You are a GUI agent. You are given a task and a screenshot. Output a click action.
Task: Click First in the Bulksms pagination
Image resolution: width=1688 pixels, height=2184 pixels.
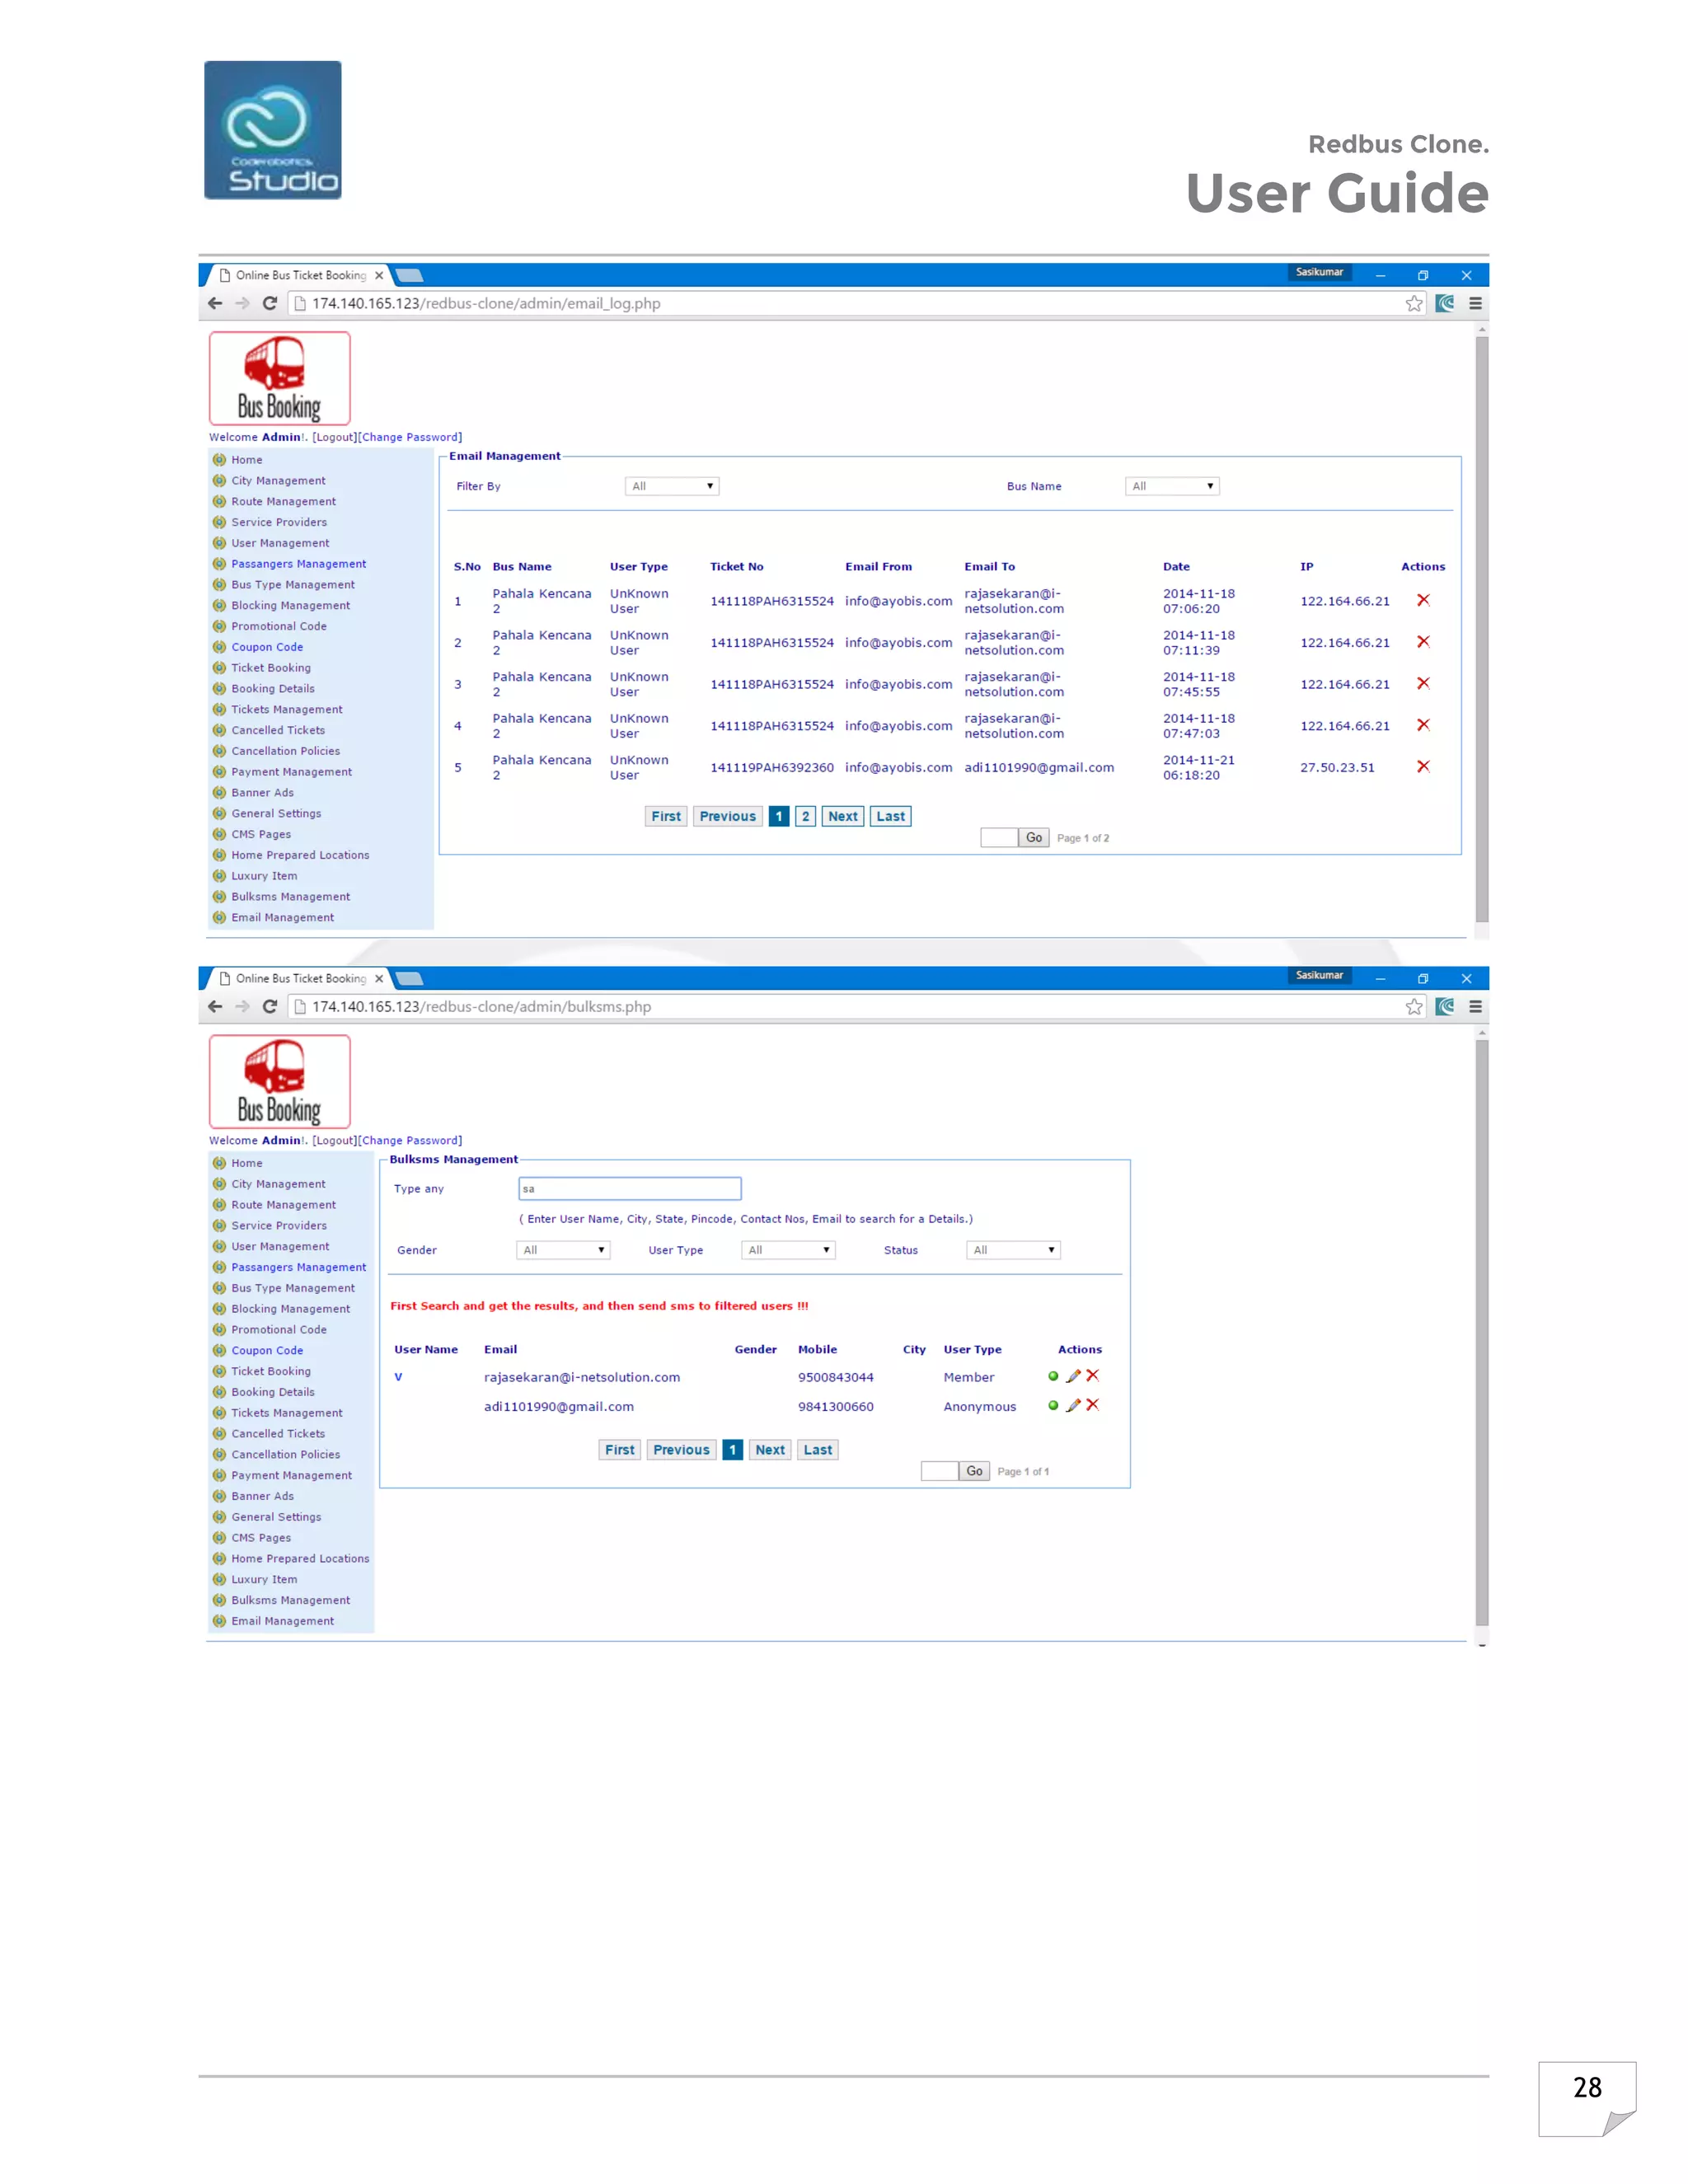click(x=619, y=1450)
